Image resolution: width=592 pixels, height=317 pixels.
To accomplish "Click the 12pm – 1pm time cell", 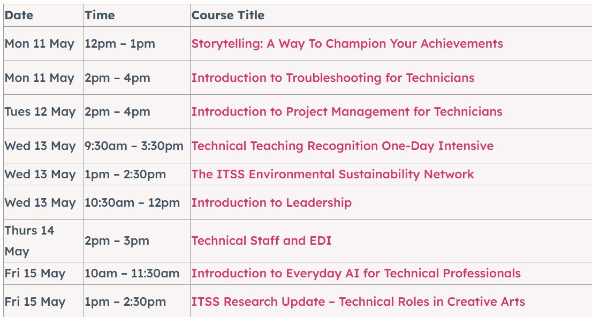I will [120, 44].
